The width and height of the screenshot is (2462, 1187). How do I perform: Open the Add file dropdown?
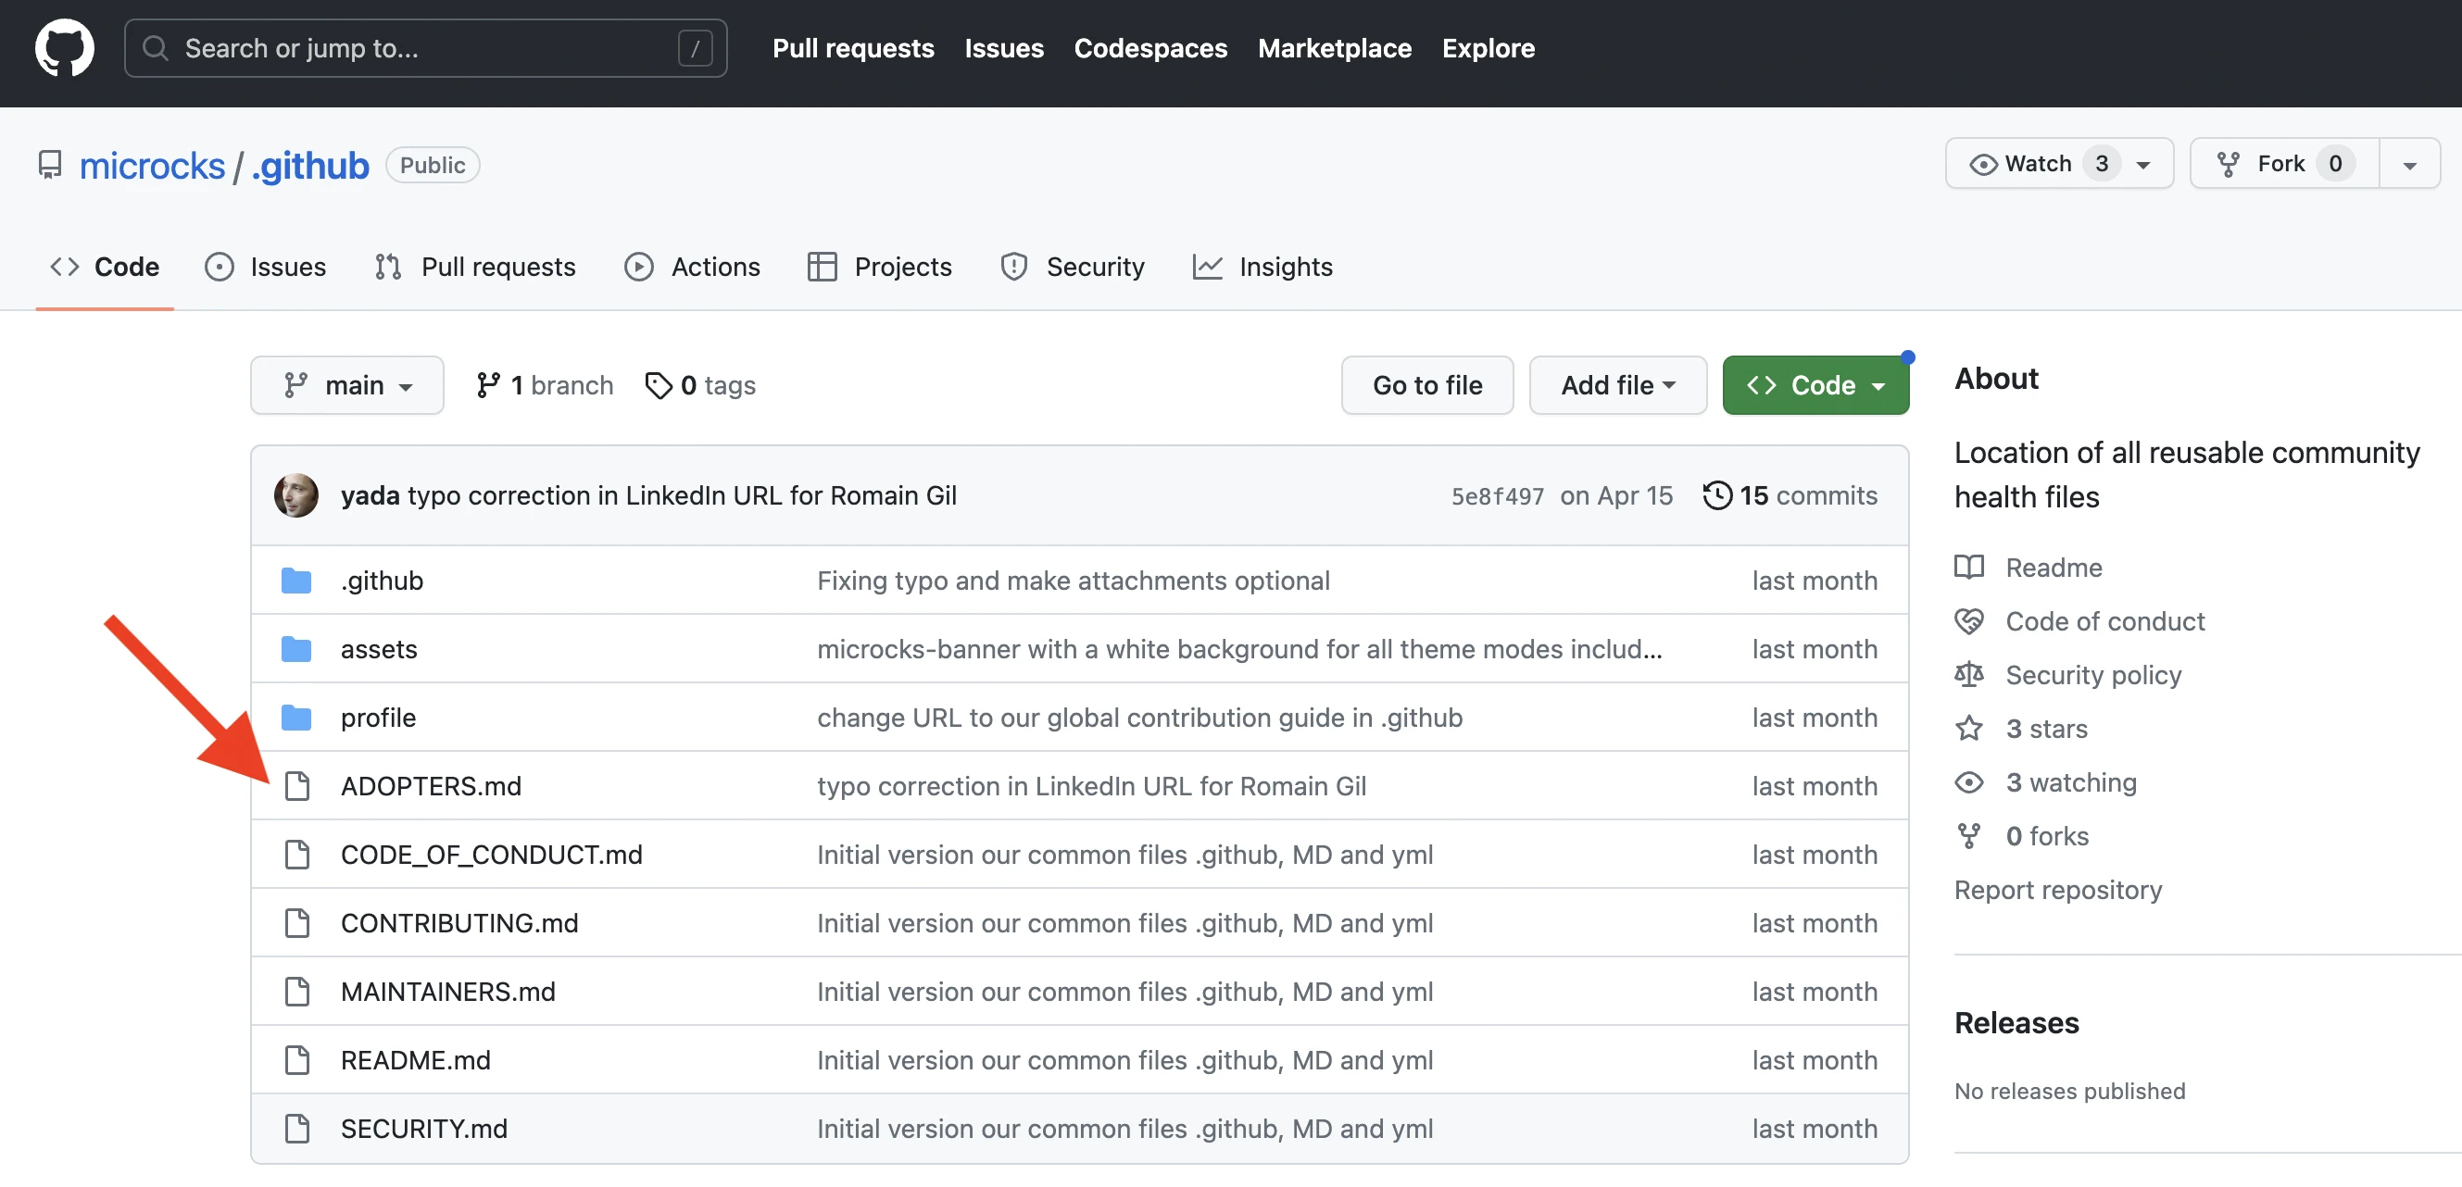pyautogui.click(x=1617, y=384)
